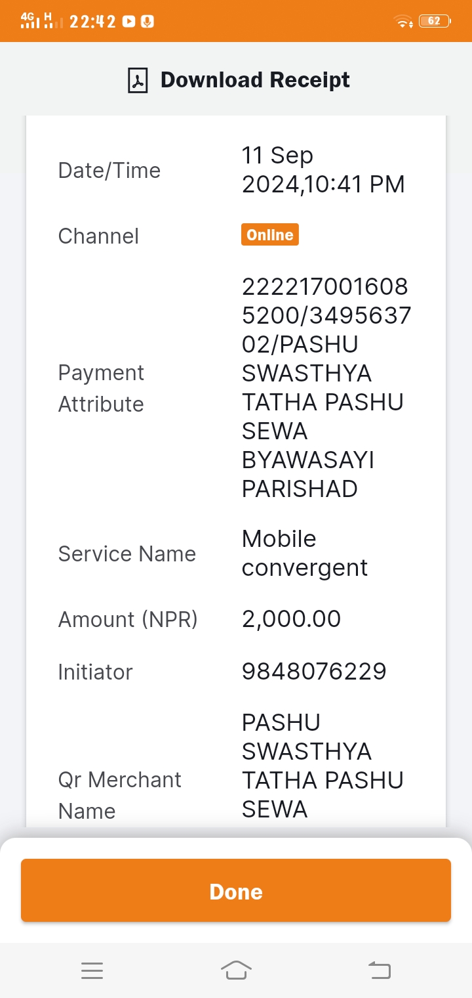Tap the PDF download receipt icon
Viewport: 472px width, 998px height.
pos(138,80)
